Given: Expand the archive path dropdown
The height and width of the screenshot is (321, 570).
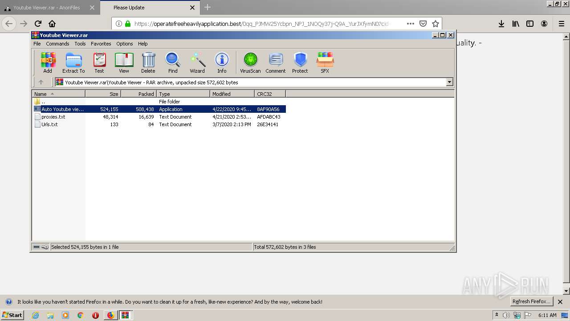Looking at the screenshot, I should point(449,82).
